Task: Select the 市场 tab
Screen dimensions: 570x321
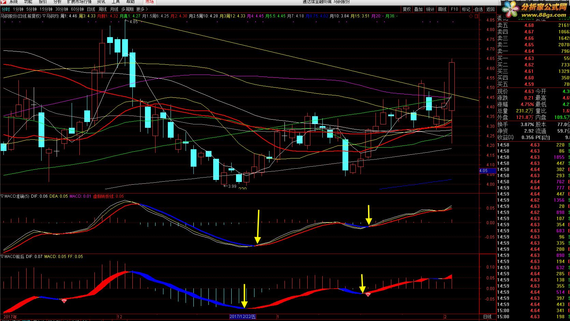Action: coord(150,2)
